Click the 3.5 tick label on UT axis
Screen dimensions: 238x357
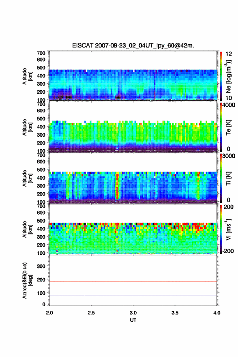click(x=175, y=313)
